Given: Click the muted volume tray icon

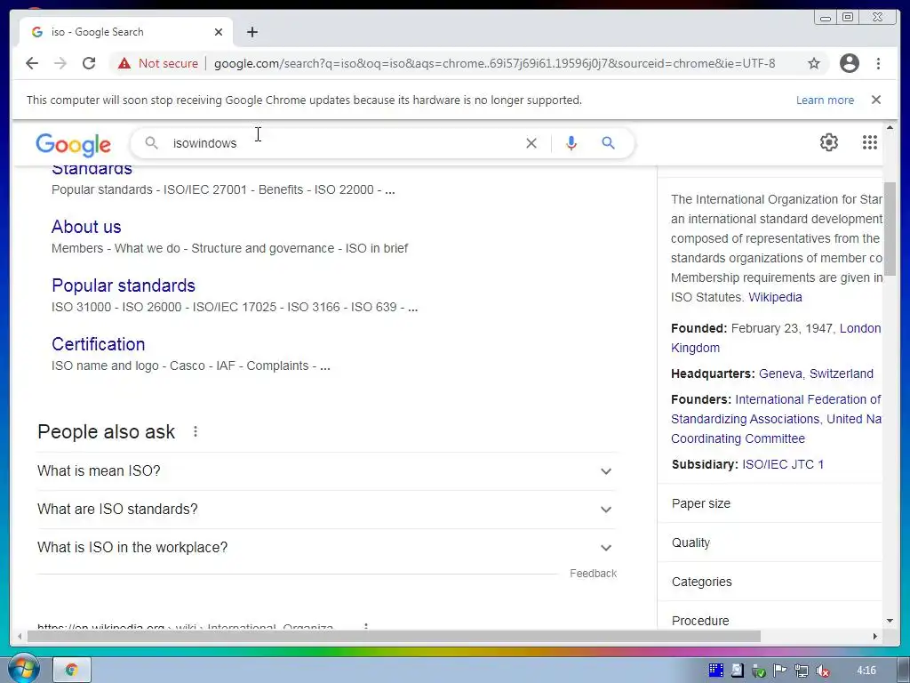Looking at the screenshot, I should tap(822, 671).
